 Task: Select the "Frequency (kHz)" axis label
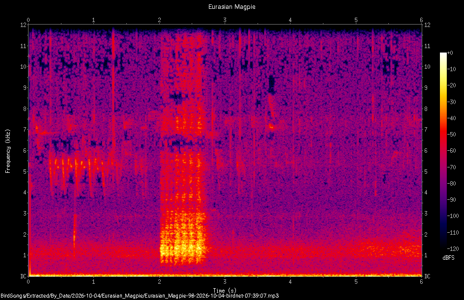coord(8,151)
